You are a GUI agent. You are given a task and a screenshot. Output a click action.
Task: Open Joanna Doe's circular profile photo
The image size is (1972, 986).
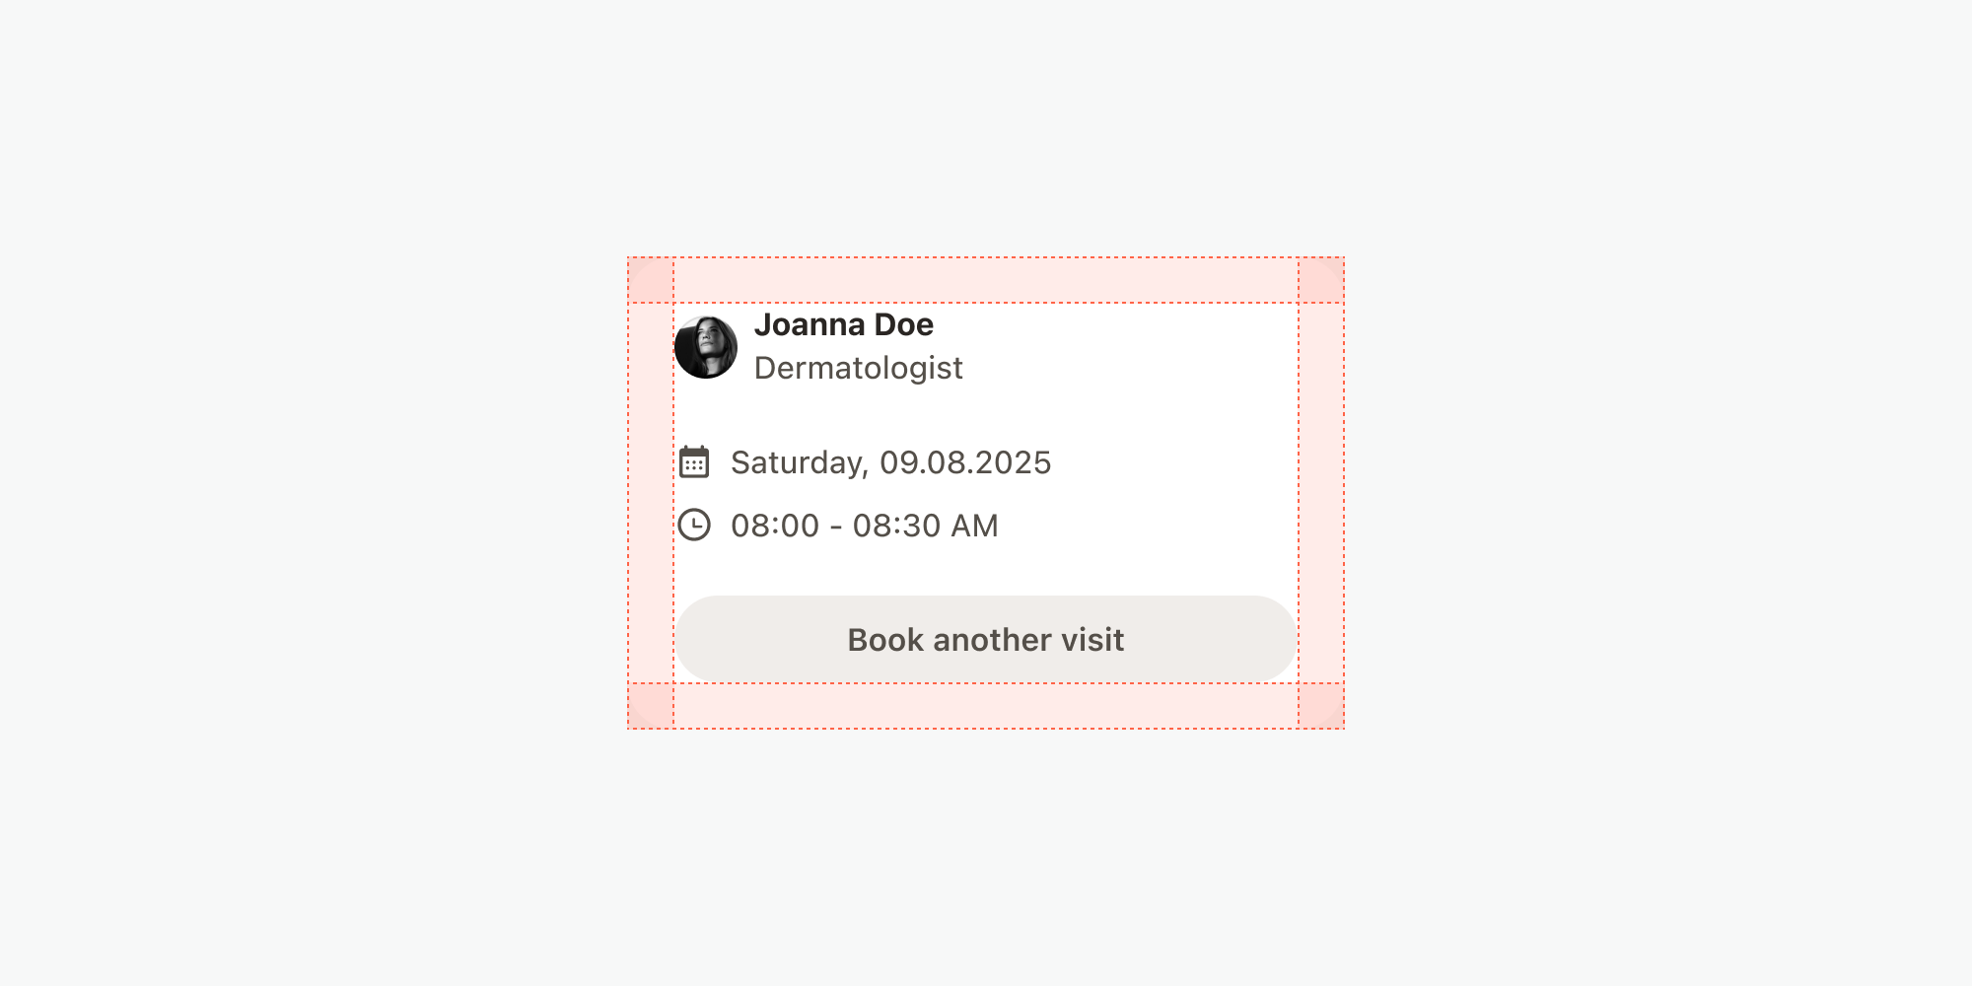coord(706,347)
